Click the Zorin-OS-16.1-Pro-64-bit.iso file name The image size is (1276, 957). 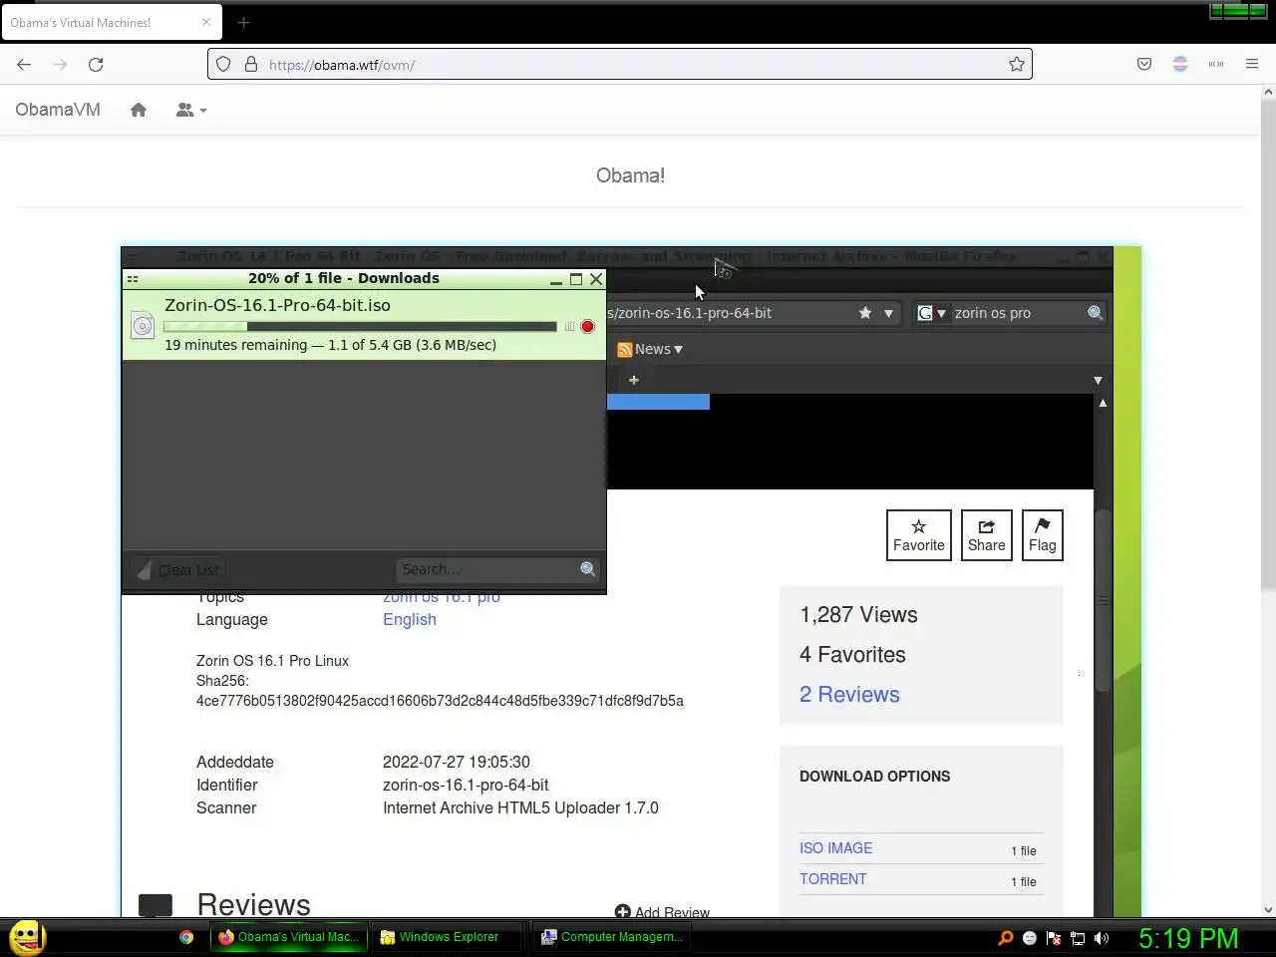click(x=277, y=305)
